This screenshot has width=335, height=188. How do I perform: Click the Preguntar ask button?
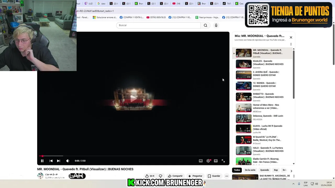195,176
